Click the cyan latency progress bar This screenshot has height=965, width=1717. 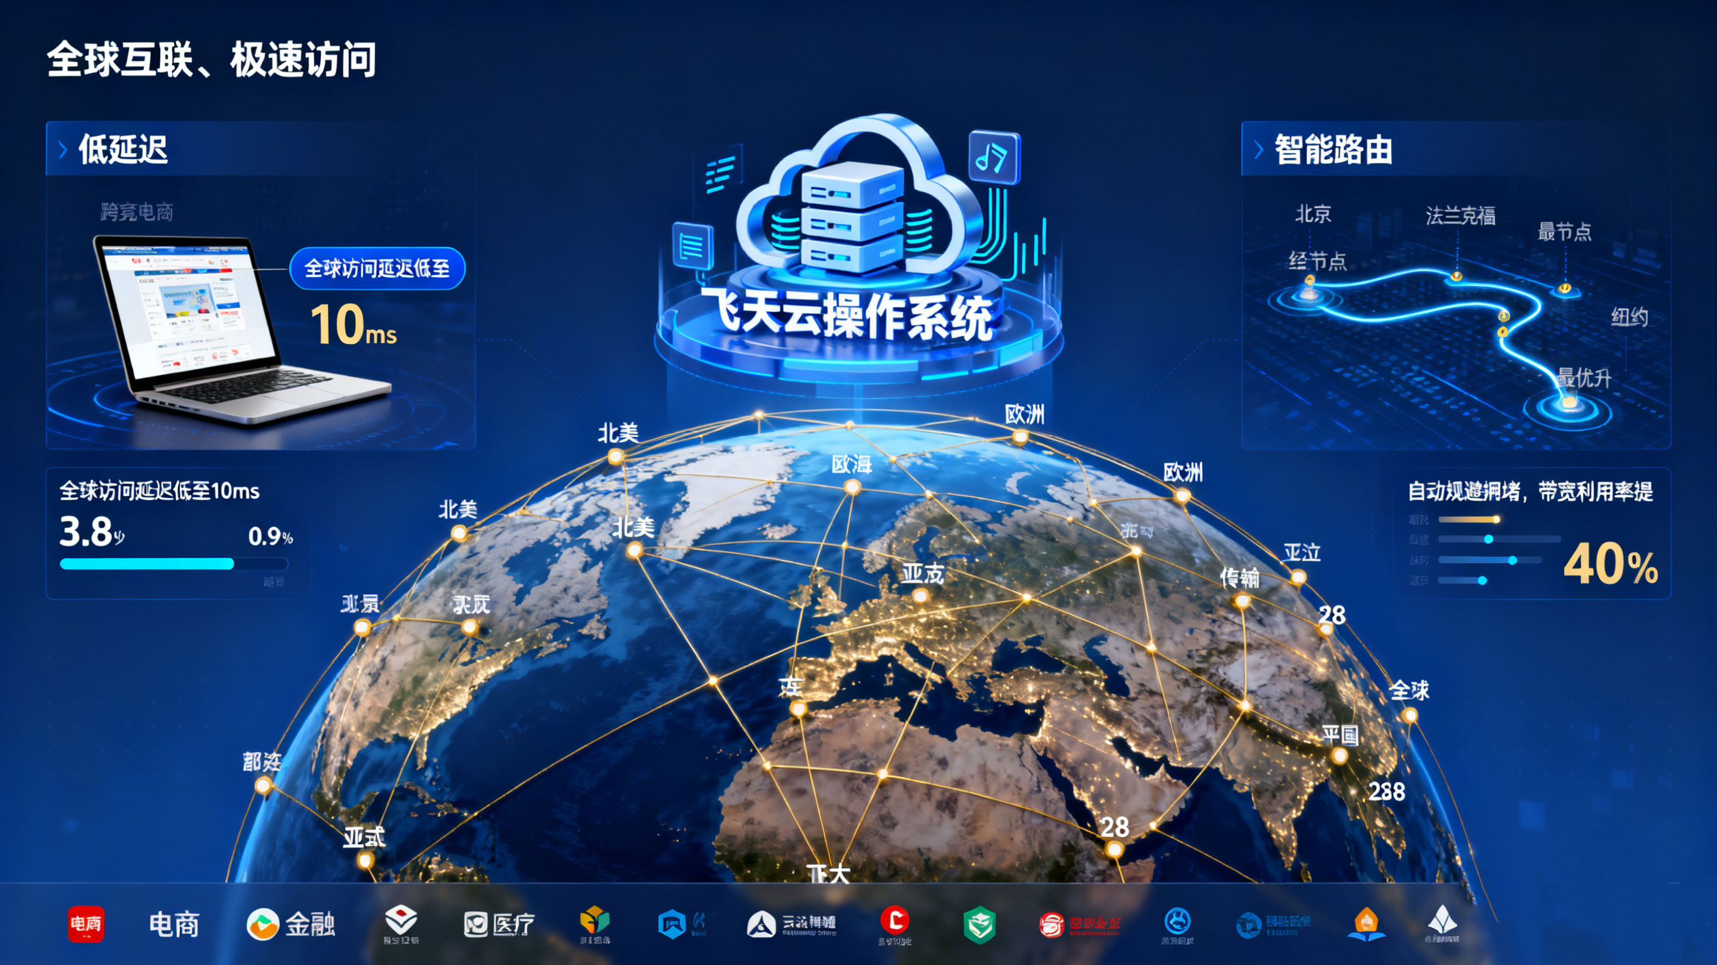147,564
